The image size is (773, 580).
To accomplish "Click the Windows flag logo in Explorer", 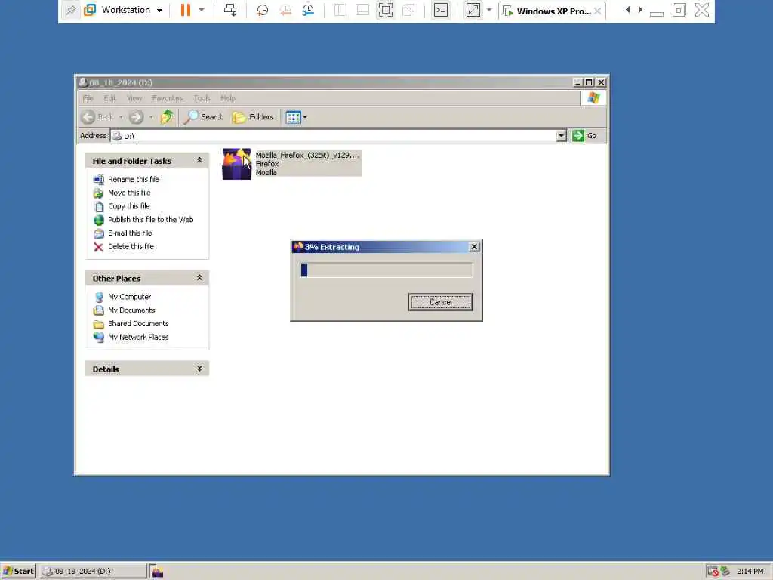I will (593, 97).
